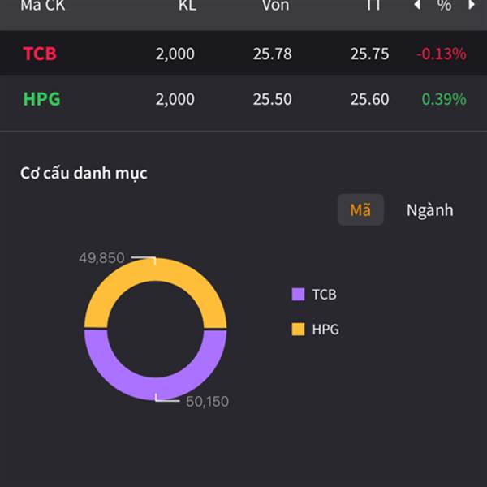487x487 pixels.
Task: Open the TCB stock row
Action: coord(40,54)
